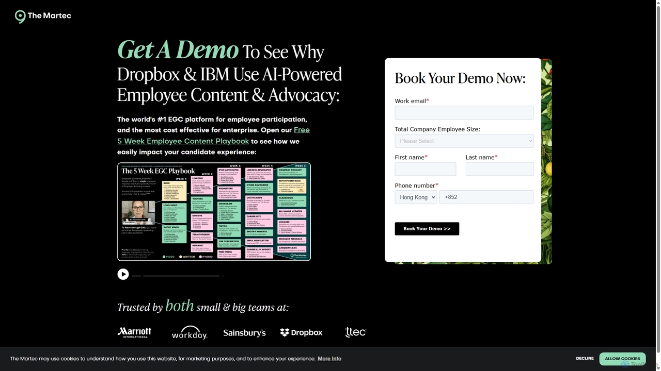661x371 pixels.
Task: Open Free 5 Week Employee Content Playbook link
Action: 213,136
